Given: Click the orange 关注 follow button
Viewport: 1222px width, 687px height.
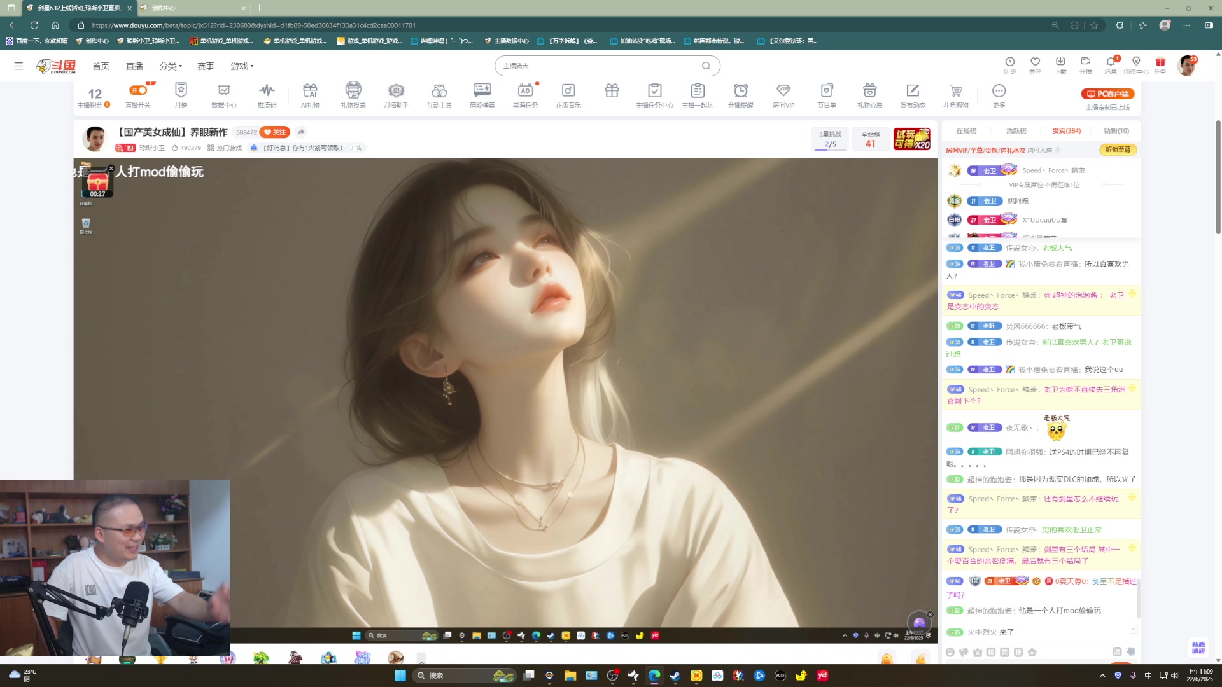Looking at the screenshot, I should (x=275, y=132).
